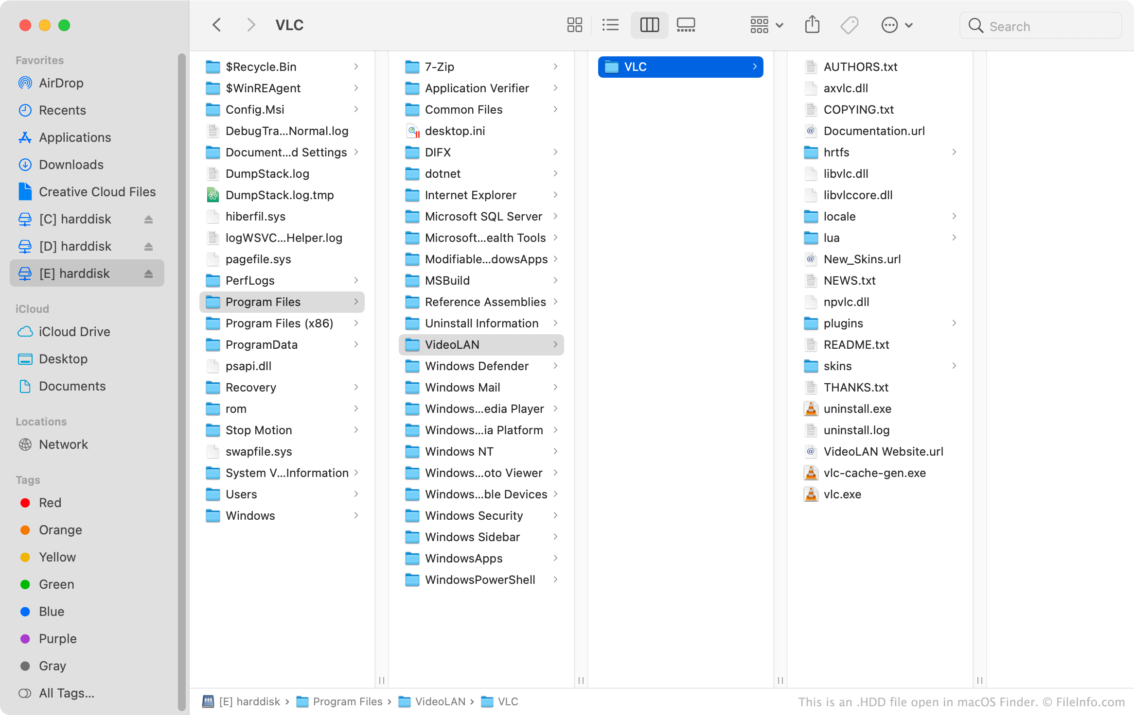Viewport: 1134px width, 715px height.
Task: Expand the Common Files chevron
Action: pos(556,109)
